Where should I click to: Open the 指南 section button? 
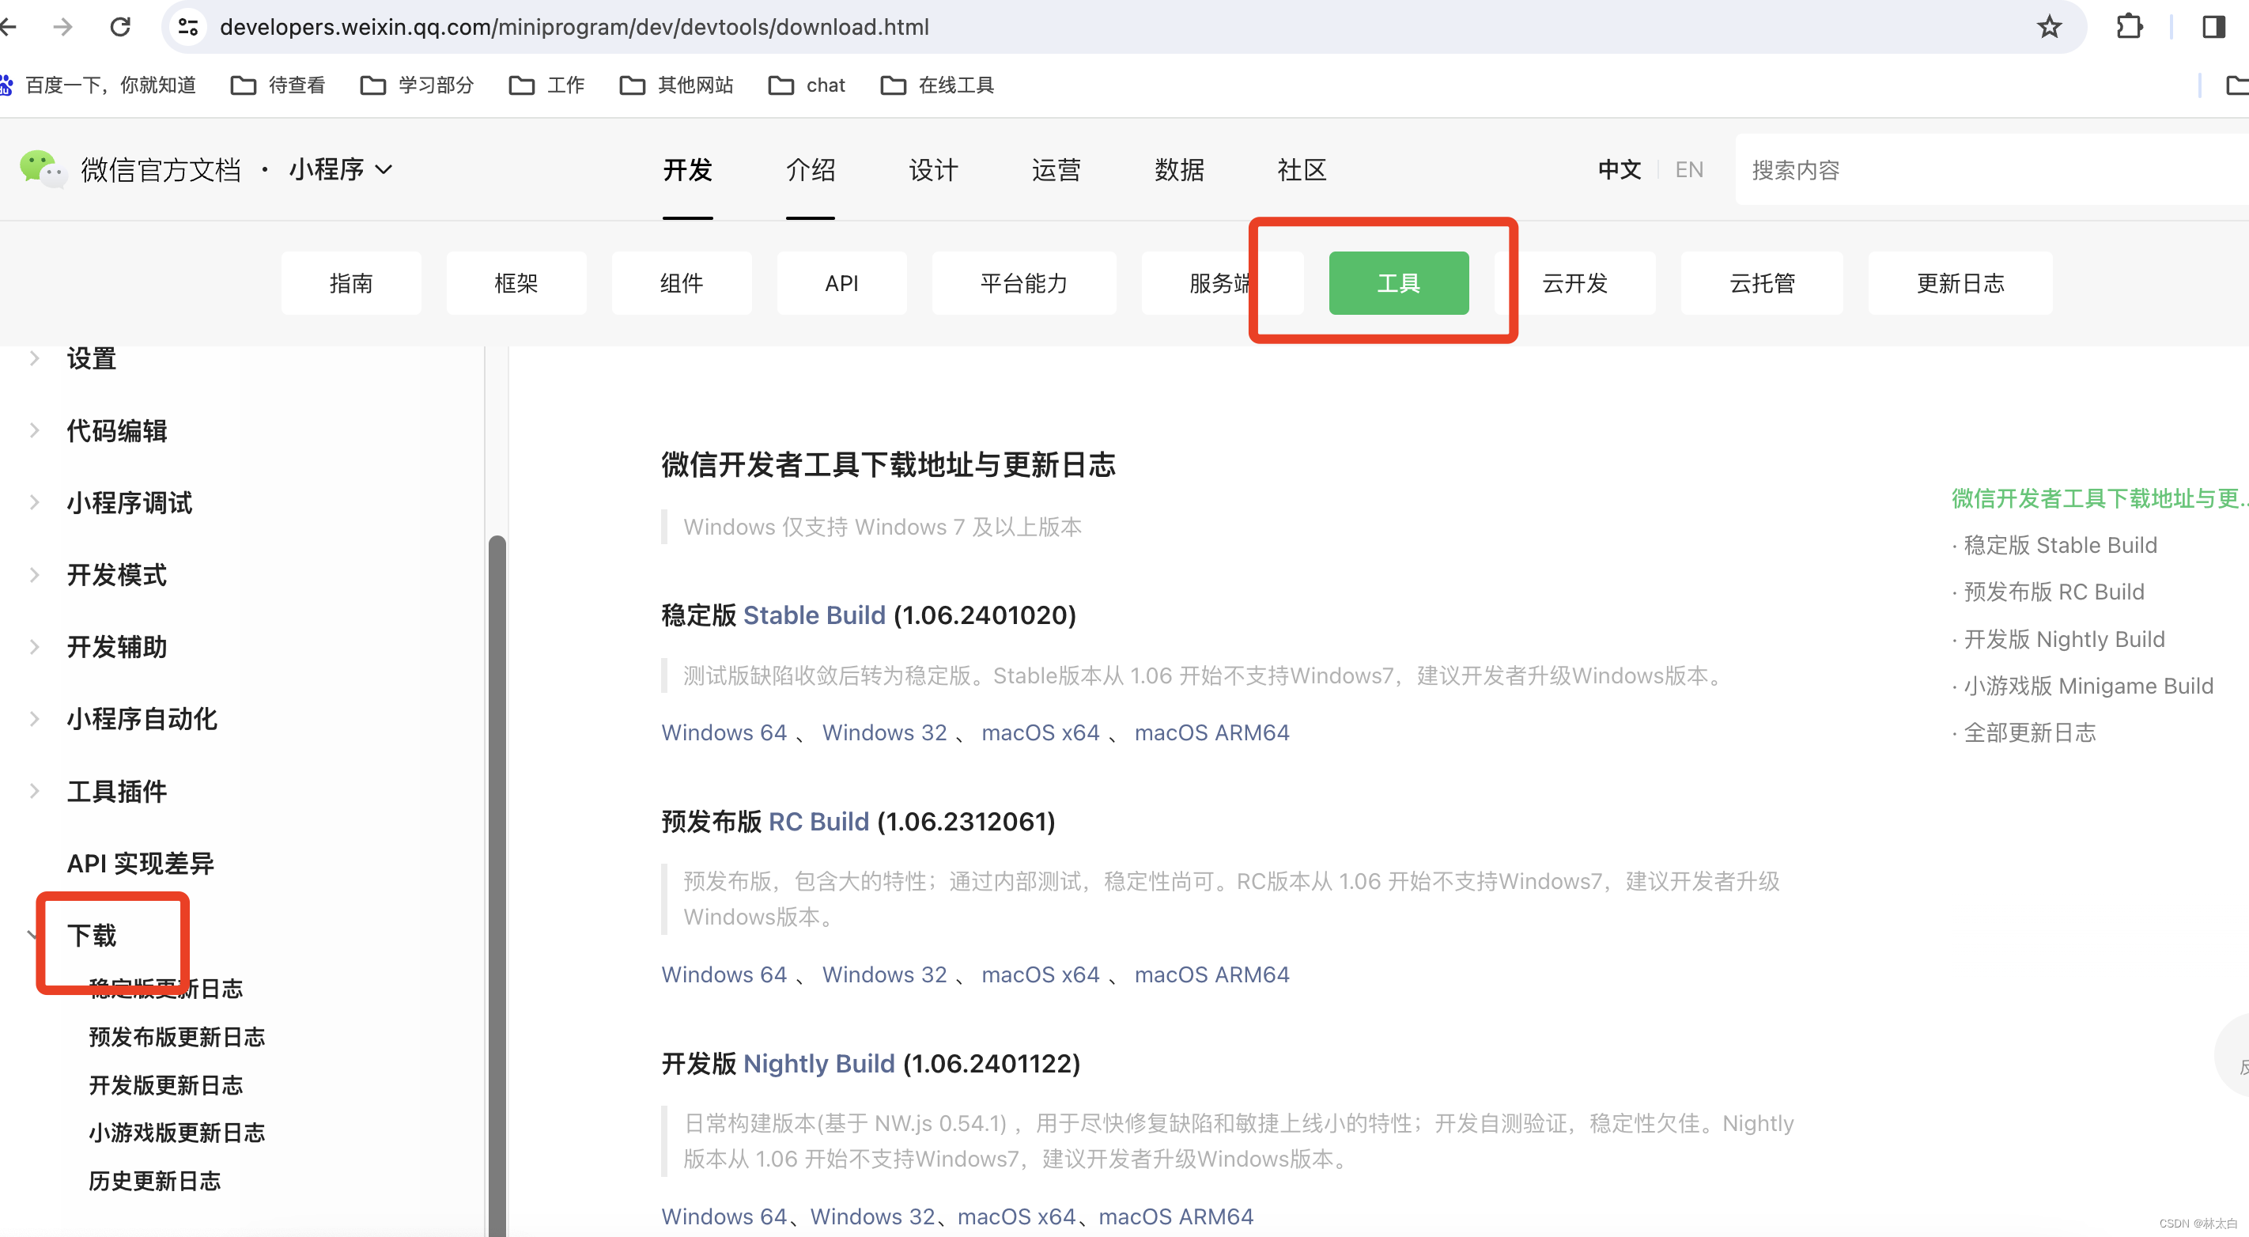pos(351,283)
